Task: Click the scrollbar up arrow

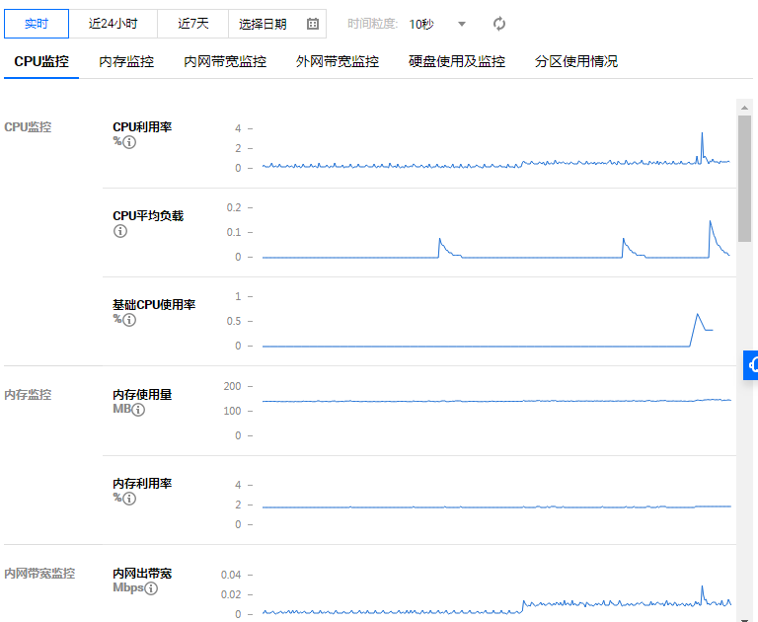Action: pos(744,108)
